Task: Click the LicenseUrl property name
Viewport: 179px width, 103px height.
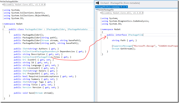Action: click(34, 68)
